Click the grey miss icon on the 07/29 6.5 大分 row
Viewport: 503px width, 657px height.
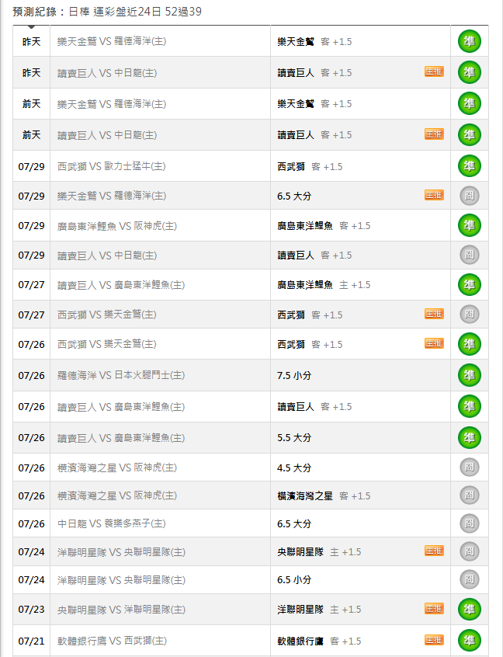[x=469, y=196]
